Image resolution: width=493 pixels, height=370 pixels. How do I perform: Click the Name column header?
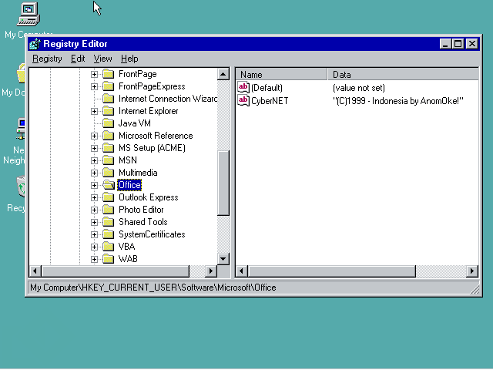pos(281,75)
